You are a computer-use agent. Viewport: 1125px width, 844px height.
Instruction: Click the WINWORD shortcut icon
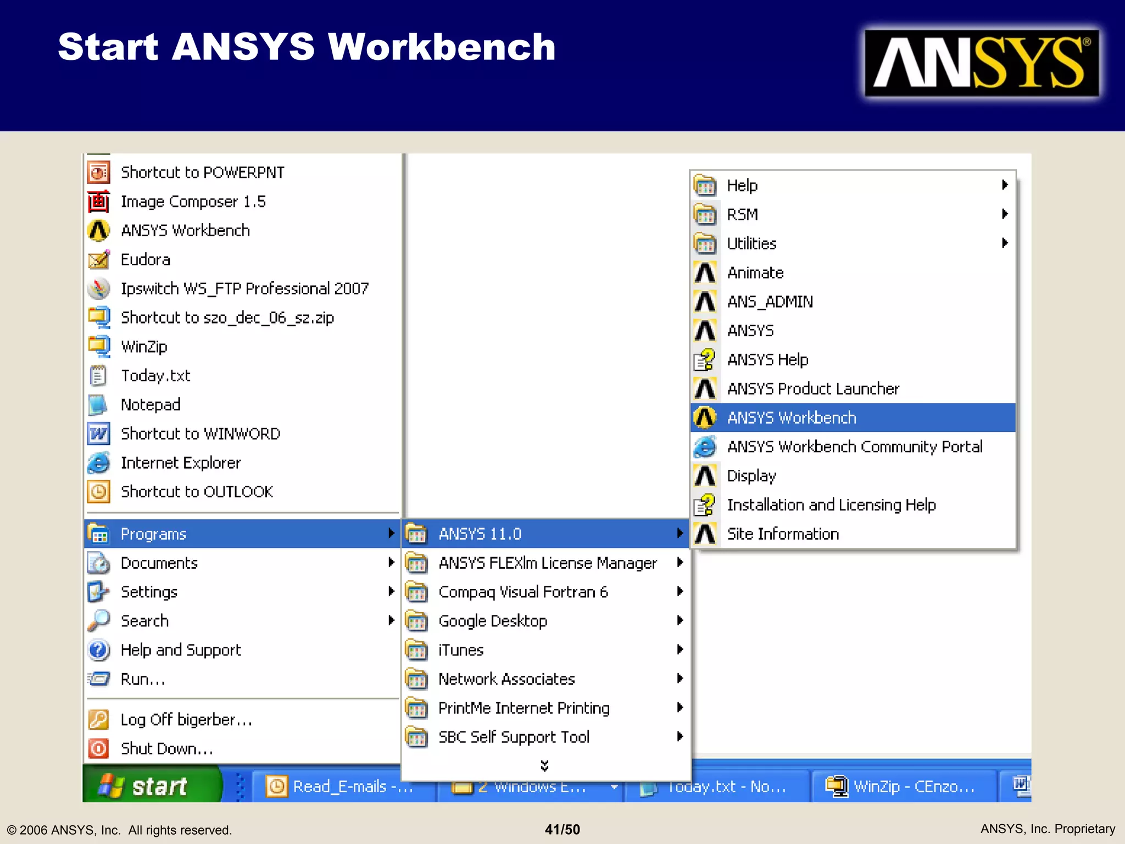(99, 434)
